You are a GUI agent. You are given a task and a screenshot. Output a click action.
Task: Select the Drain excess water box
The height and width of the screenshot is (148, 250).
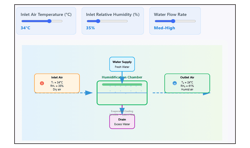point(122,122)
